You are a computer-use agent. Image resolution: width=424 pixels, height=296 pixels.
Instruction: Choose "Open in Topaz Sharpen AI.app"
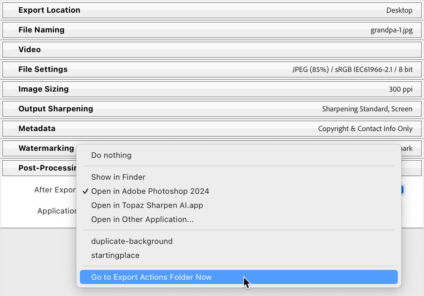147,205
